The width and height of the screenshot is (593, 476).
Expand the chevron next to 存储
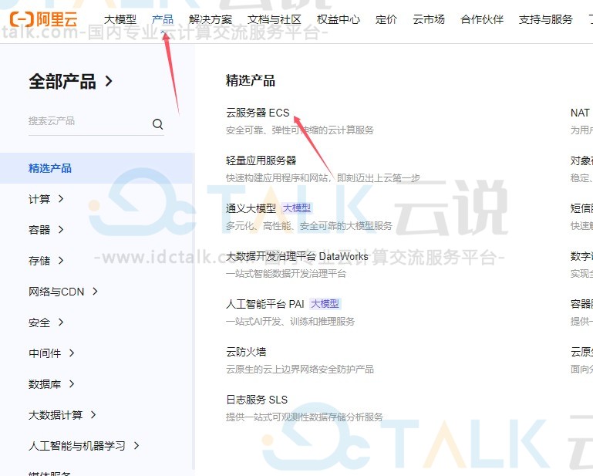(61, 260)
